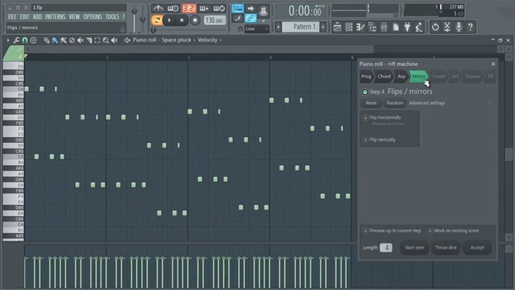Collapse the Advanced settings section
Image resolution: width=515 pixels, height=290 pixels.
(x=491, y=103)
